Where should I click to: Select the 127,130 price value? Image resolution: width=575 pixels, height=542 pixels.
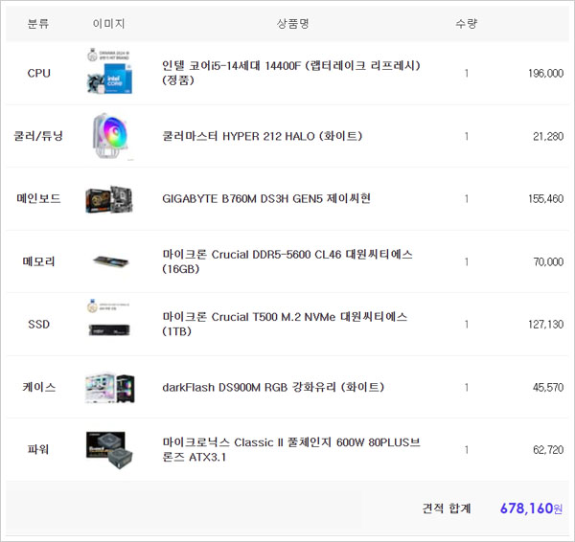click(x=545, y=325)
